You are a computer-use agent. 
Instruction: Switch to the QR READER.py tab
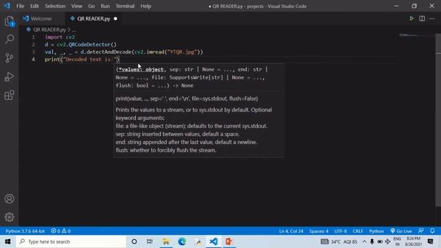pos(93,19)
